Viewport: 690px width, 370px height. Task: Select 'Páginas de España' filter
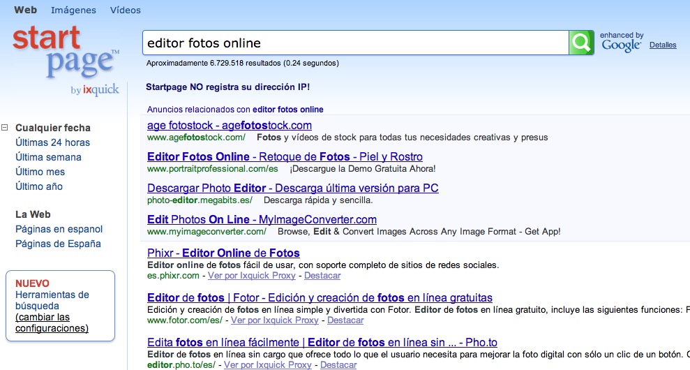[58, 244]
